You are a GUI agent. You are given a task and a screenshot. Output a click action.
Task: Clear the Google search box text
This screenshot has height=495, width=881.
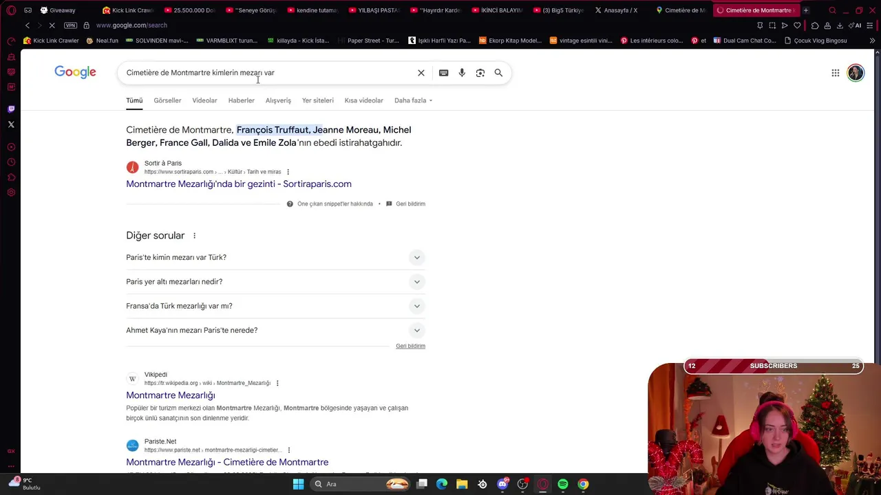pos(421,73)
